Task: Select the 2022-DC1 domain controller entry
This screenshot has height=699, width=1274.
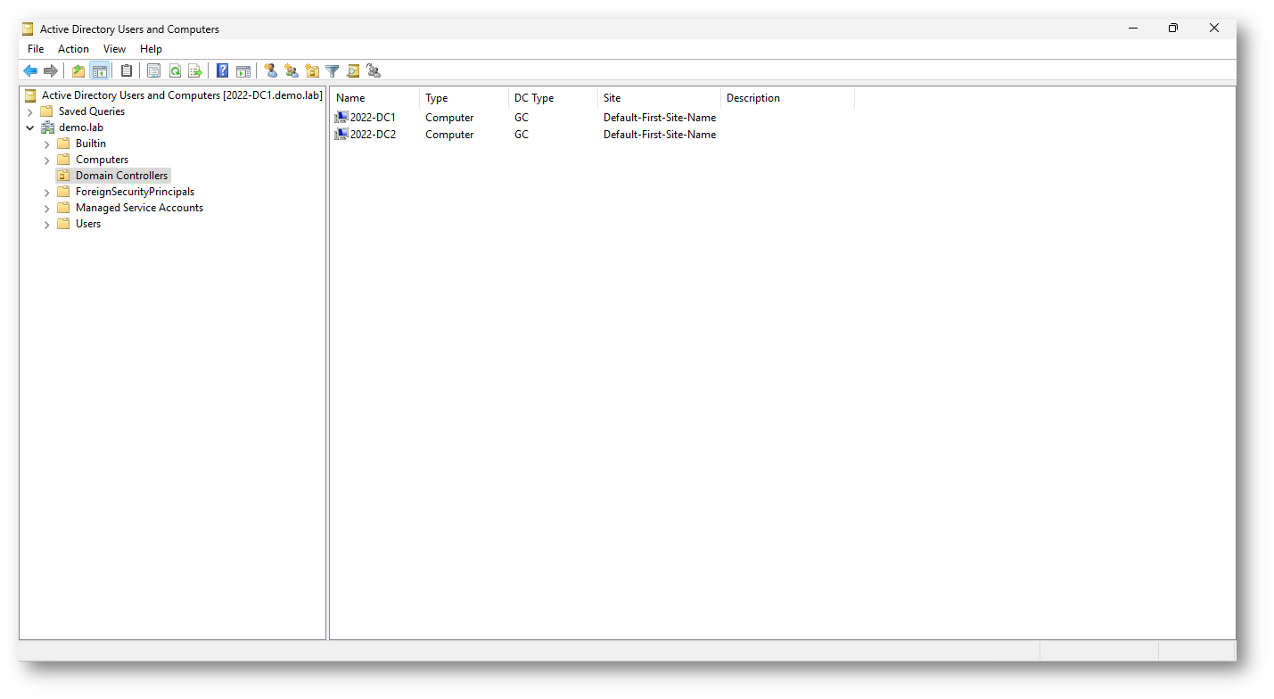Action: point(373,118)
